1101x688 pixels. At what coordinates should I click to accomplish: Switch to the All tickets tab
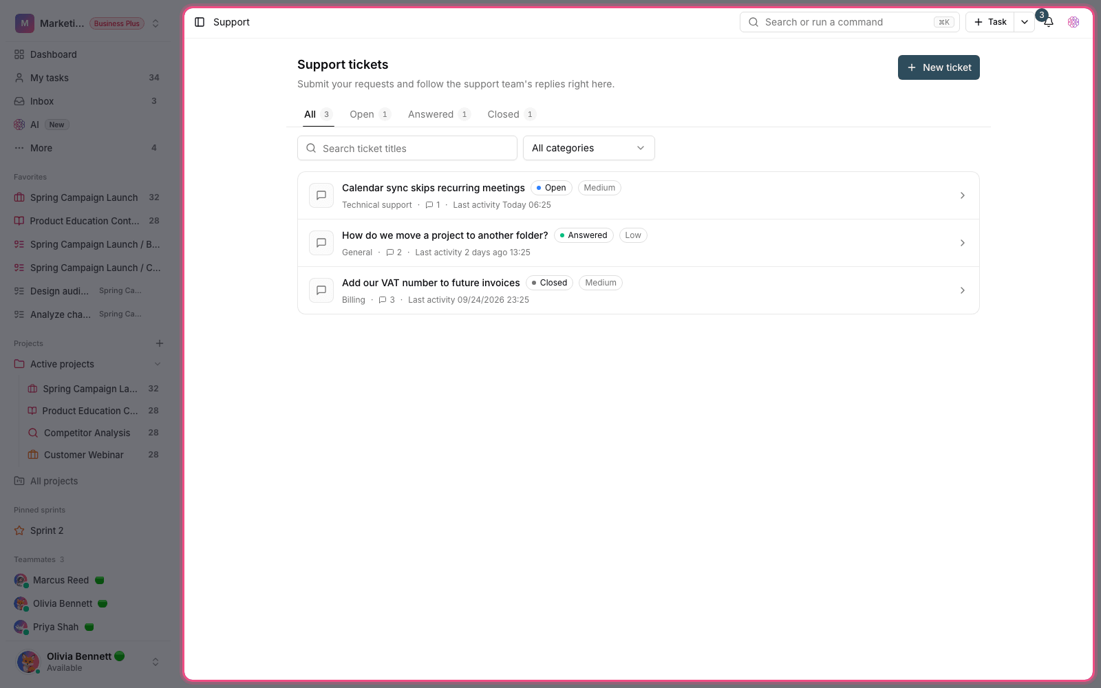point(318,114)
